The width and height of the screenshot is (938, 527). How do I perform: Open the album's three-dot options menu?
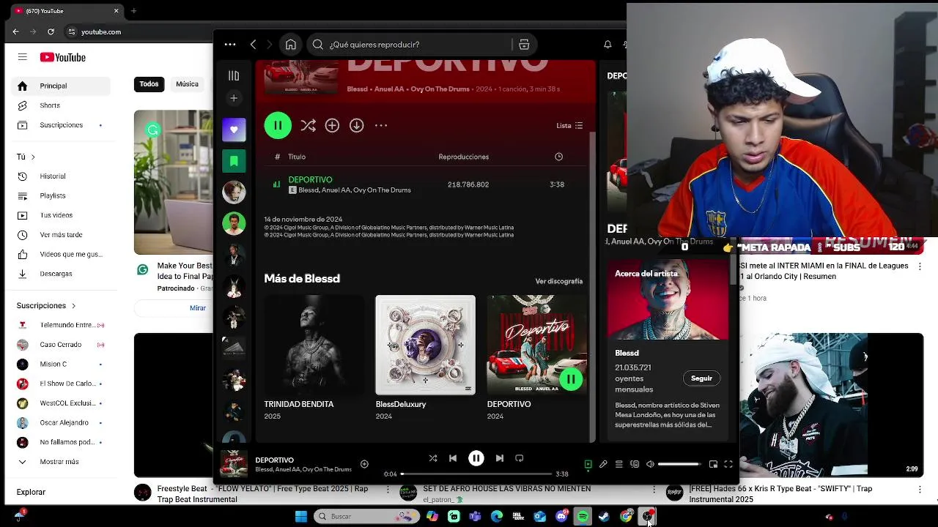point(381,125)
